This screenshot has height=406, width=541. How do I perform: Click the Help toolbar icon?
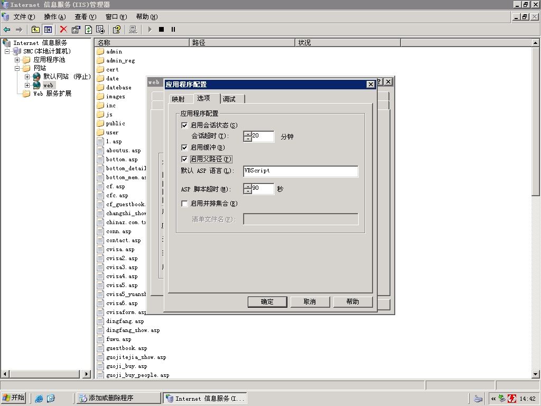point(117,30)
